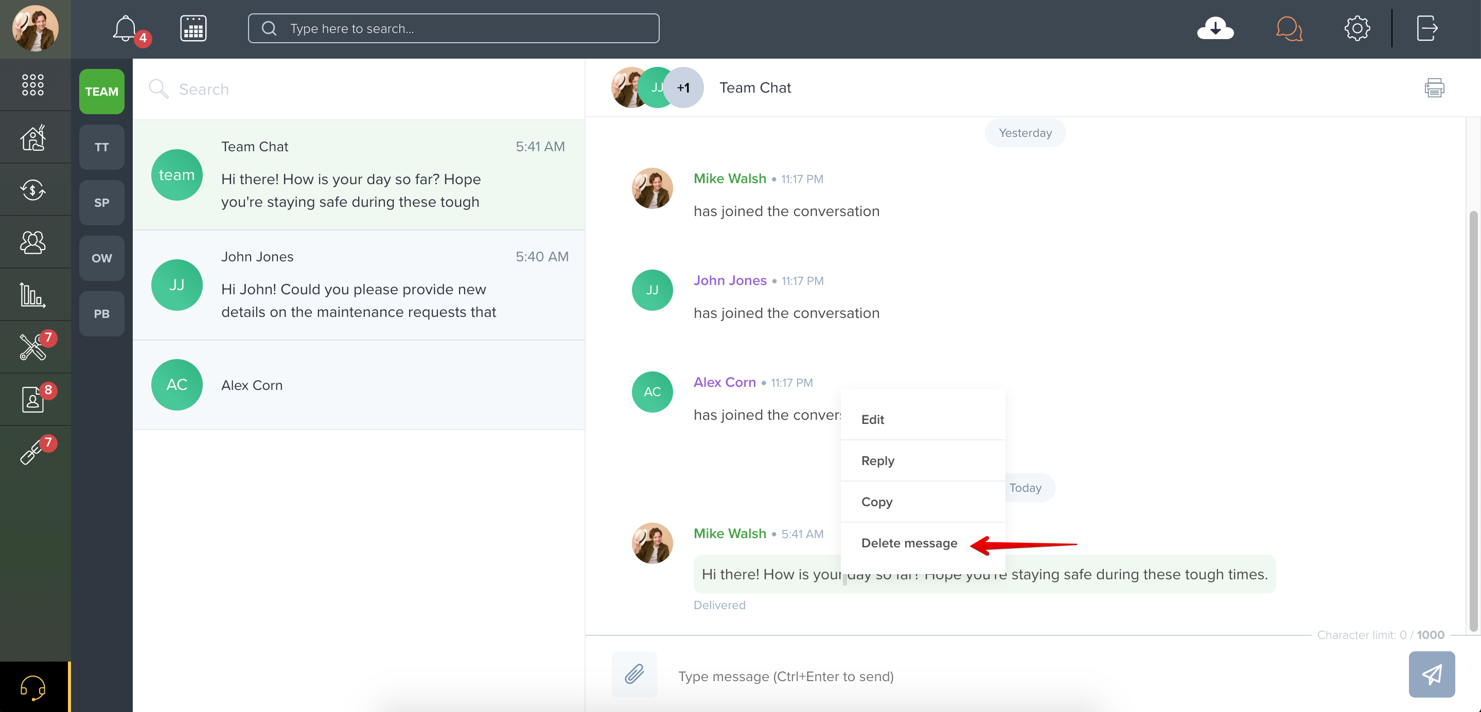This screenshot has height=712, width=1481.
Task: Select the TEAM chat category tab
Action: 102,92
